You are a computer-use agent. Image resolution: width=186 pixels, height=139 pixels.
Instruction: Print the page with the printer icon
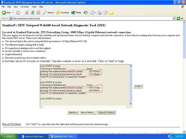tap(100, 13)
